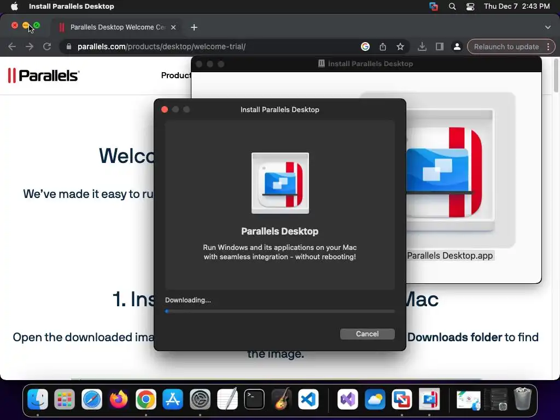This screenshot has width=560, height=420.
Task: Click the Downloads folder bold text
Action: [454, 337]
